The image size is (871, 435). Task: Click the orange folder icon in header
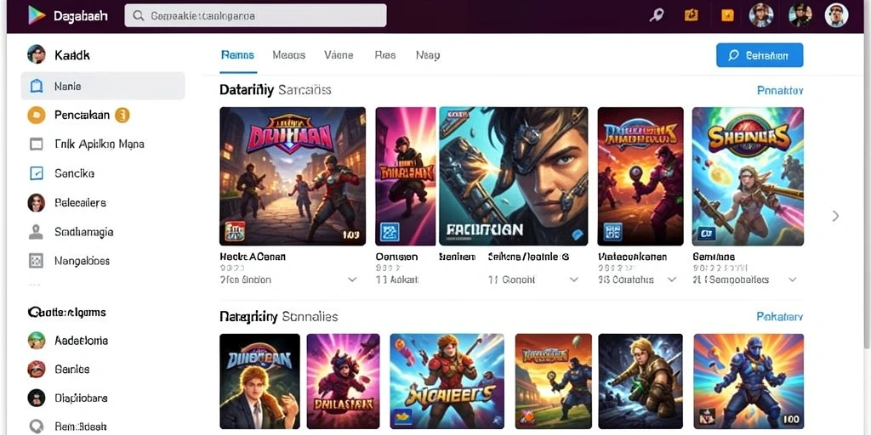(x=692, y=15)
